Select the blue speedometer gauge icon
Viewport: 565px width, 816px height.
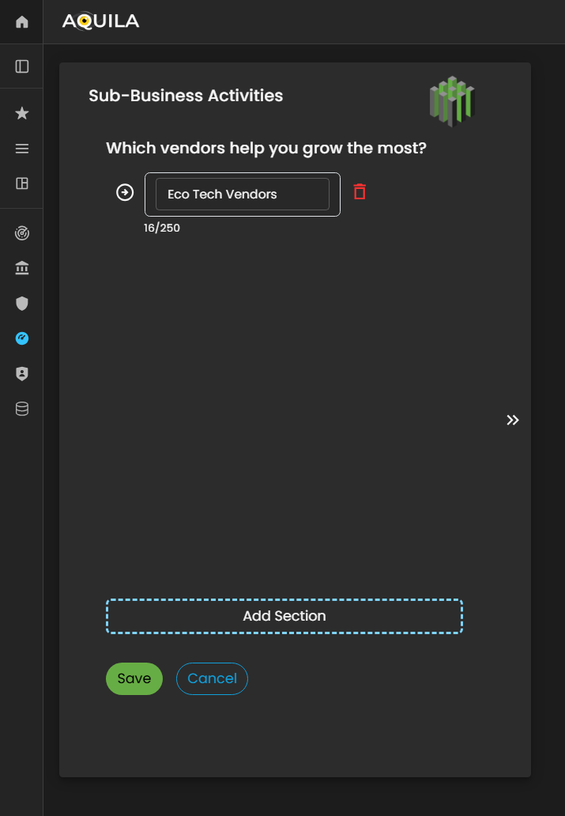coord(22,338)
